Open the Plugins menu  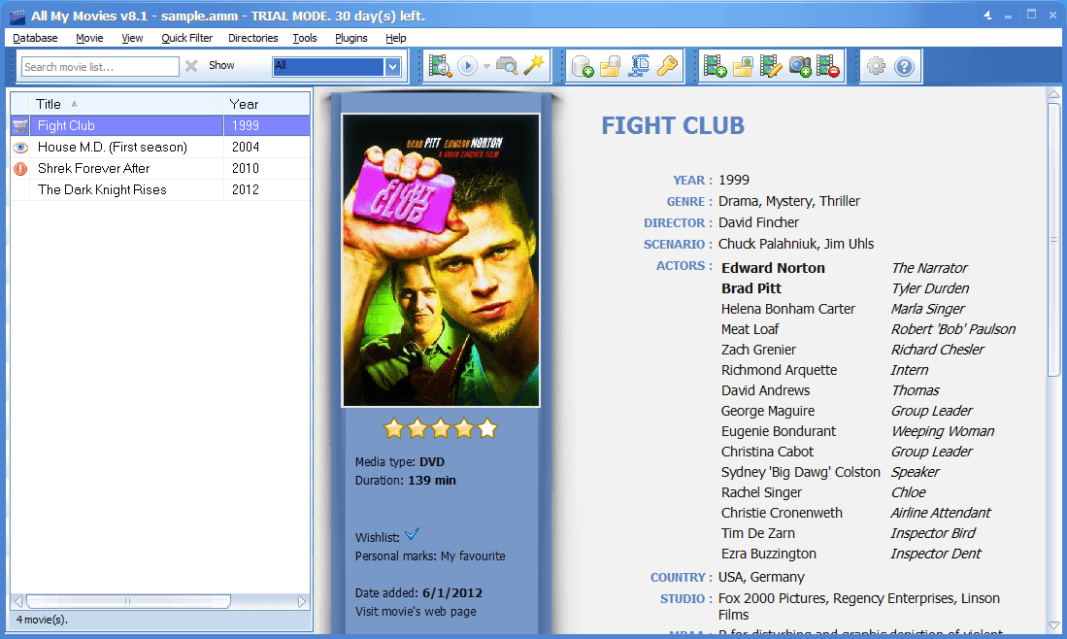(x=351, y=38)
